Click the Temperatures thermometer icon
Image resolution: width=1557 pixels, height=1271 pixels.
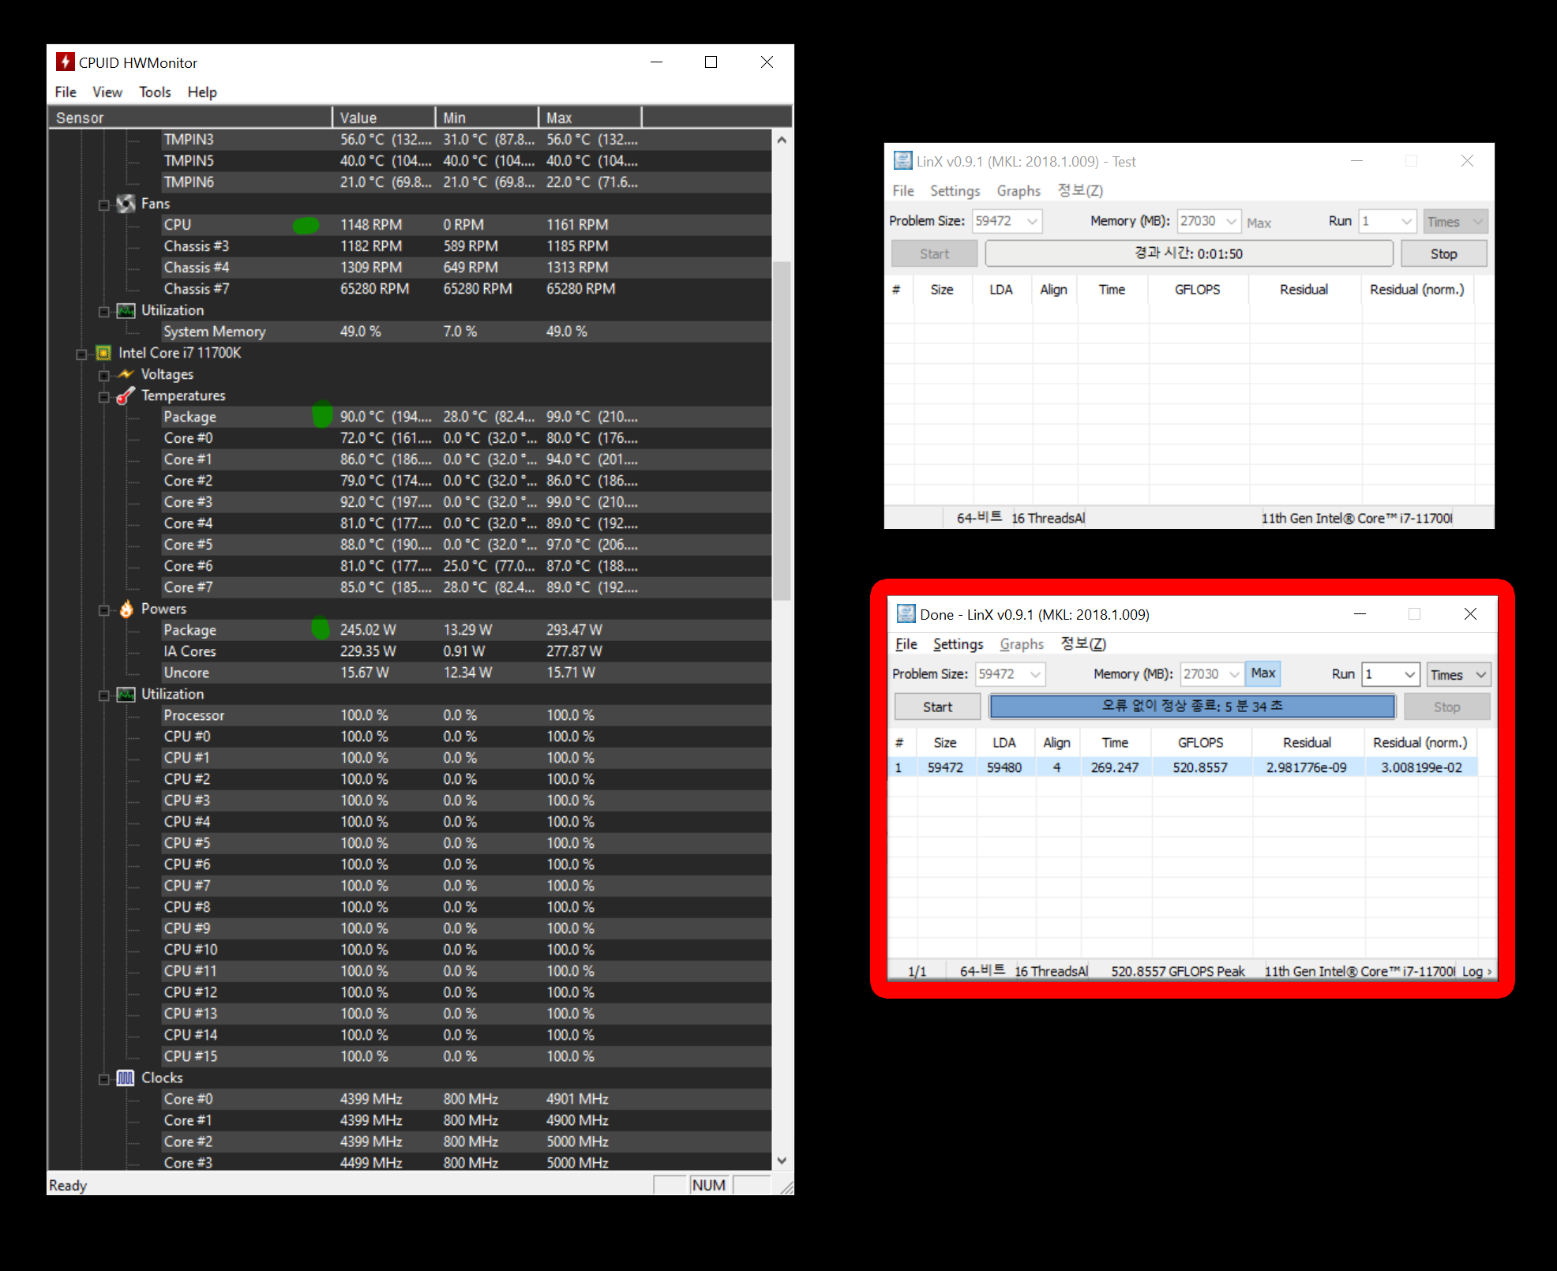tap(126, 396)
